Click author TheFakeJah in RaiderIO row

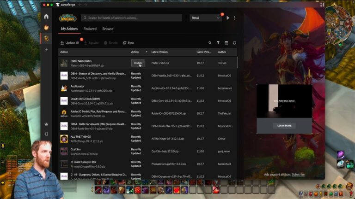point(225,113)
